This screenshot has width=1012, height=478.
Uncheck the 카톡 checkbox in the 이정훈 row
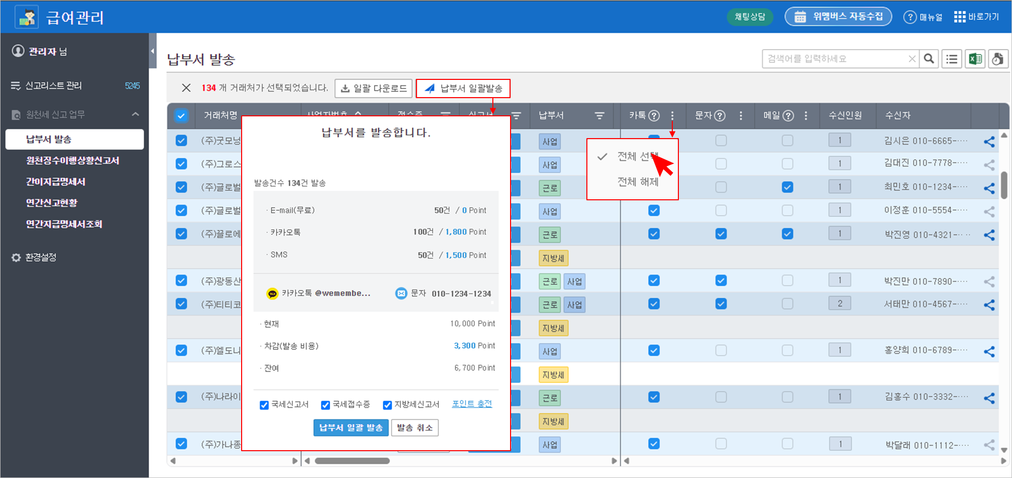(x=654, y=210)
